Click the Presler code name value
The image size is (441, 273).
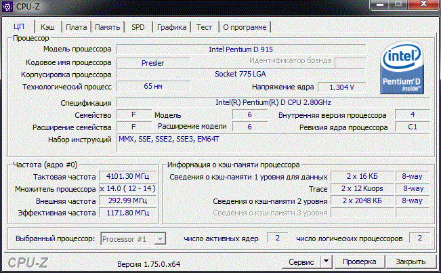pos(153,63)
